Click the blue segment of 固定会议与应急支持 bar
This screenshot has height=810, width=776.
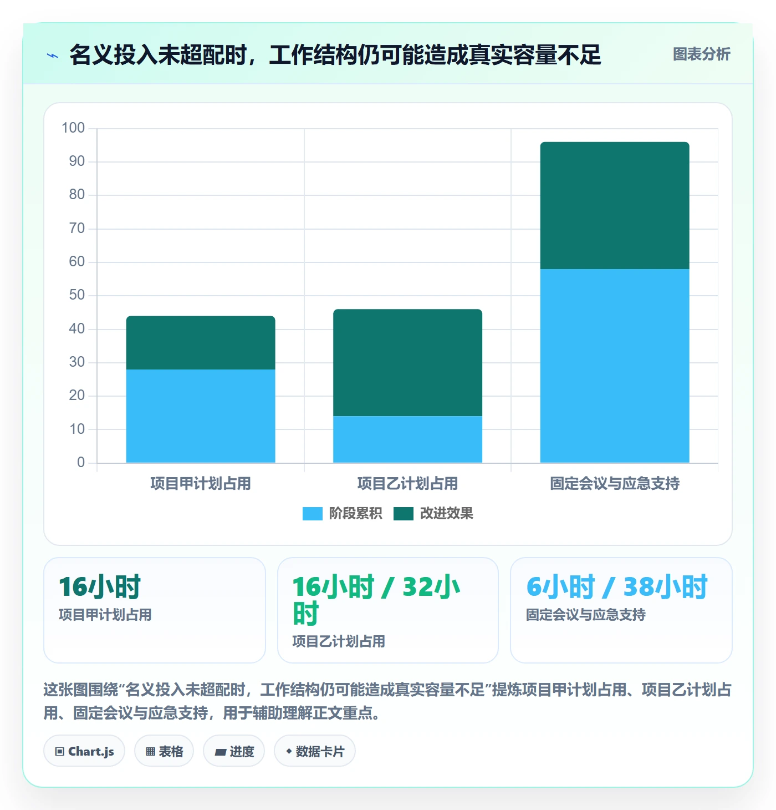tap(615, 366)
